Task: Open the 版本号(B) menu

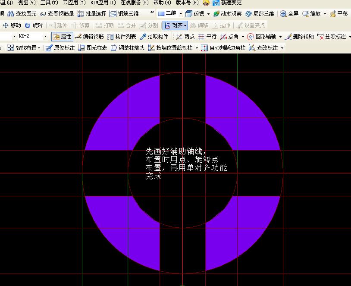Action: [x=187, y=3]
